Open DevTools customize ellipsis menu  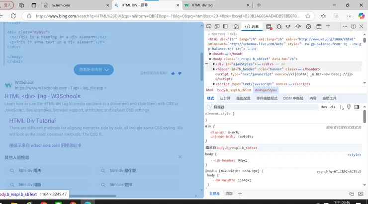pos(345,26)
